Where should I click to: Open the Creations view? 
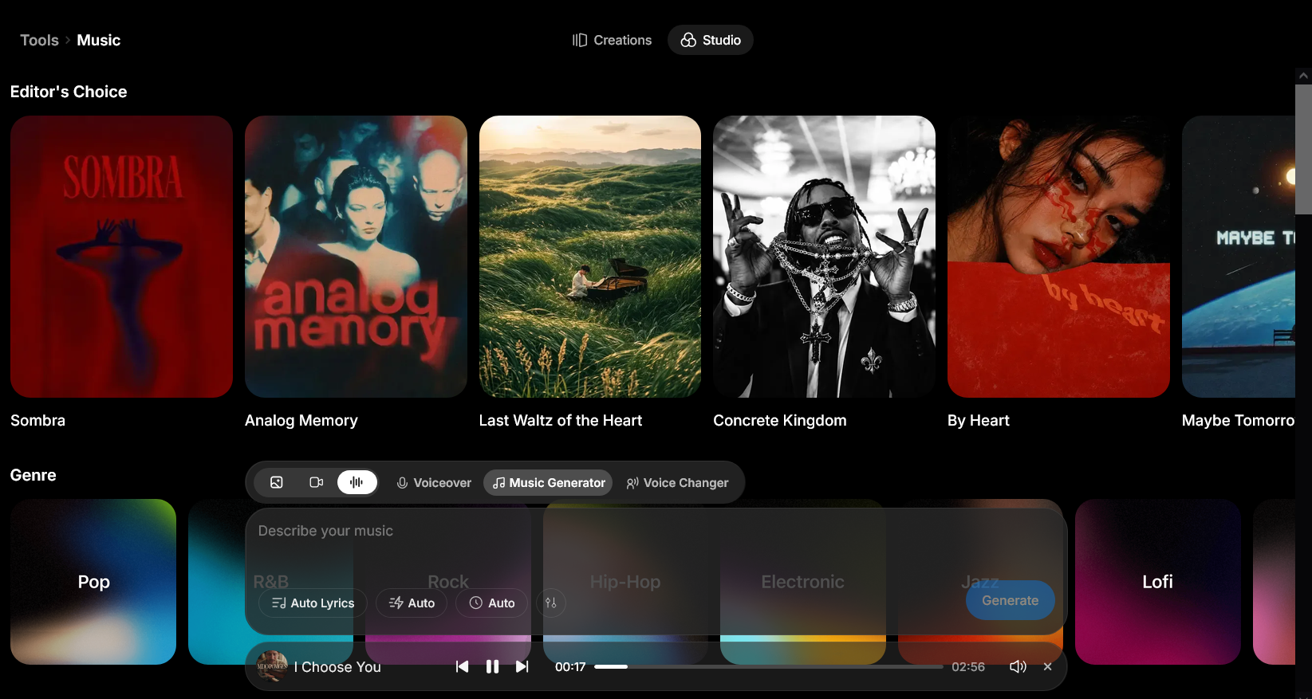[612, 40]
